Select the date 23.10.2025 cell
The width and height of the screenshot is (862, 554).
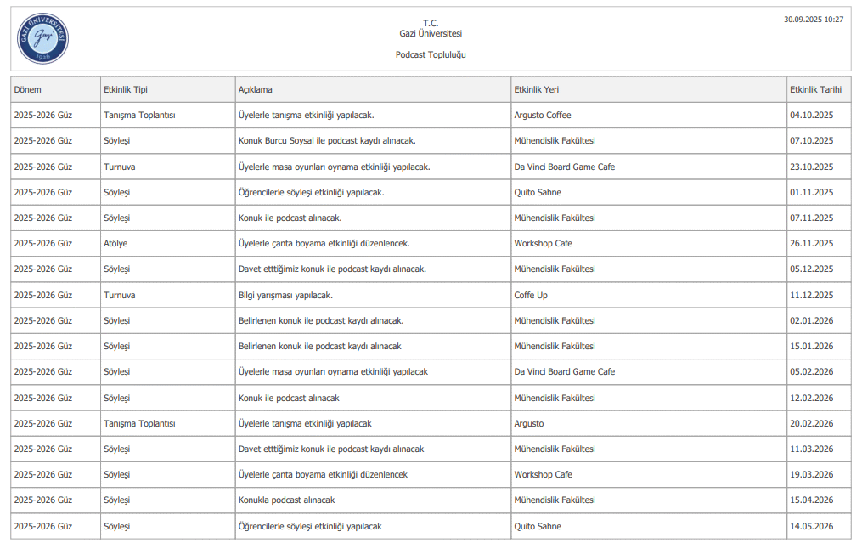(811, 167)
